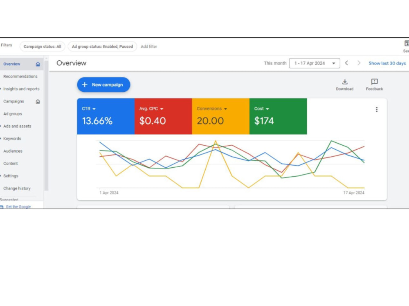Open Change history in the sidebar
The image size is (409, 306).
coord(17,188)
